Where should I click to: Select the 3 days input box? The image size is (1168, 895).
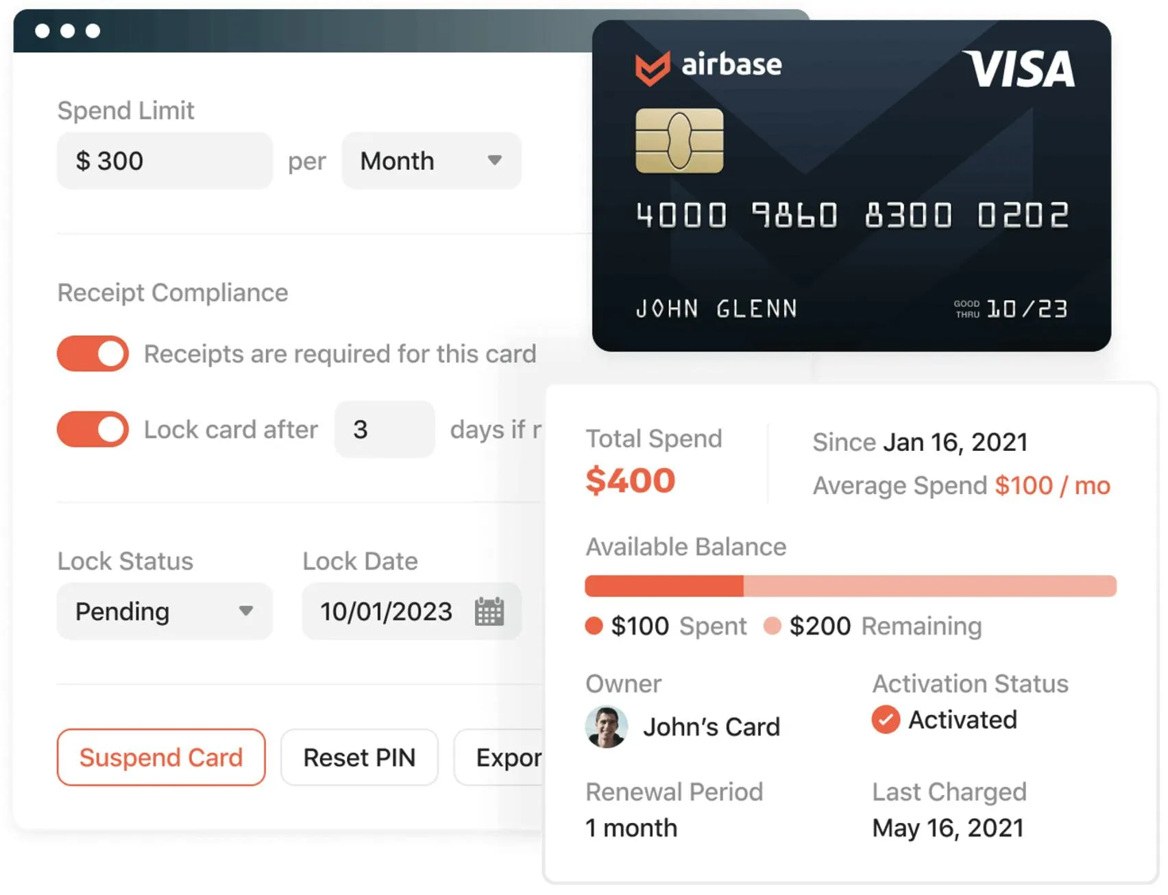pyautogui.click(x=384, y=430)
